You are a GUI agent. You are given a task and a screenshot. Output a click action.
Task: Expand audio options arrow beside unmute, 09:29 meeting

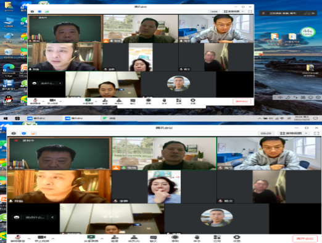(29, 239)
